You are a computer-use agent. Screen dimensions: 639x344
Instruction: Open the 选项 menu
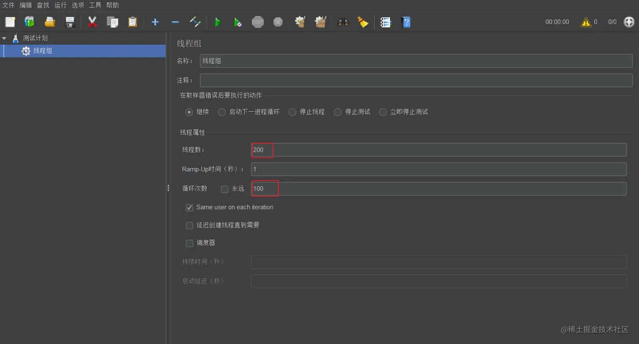tap(78, 5)
